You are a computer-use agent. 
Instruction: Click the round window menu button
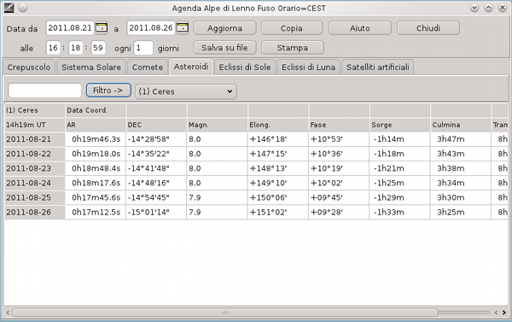click(23, 8)
